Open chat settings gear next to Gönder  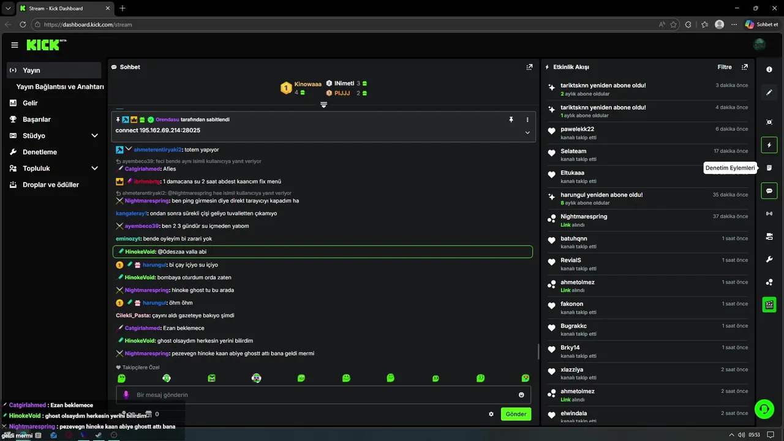[x=491, y=414]
